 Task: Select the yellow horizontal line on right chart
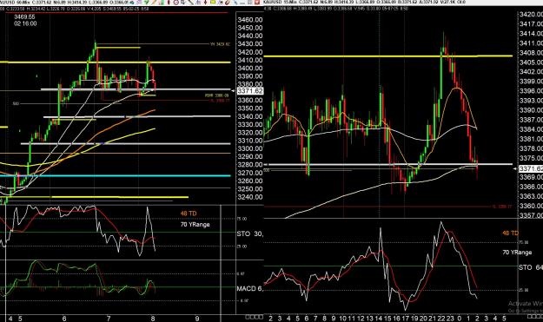(x=388, y=56)
